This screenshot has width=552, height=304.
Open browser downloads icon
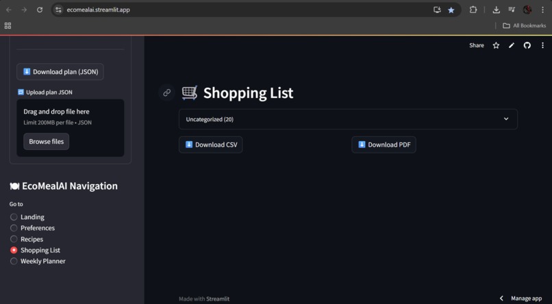click(496, 10)
